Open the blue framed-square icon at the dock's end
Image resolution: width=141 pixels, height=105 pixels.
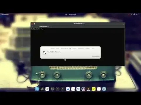[104, 89]
